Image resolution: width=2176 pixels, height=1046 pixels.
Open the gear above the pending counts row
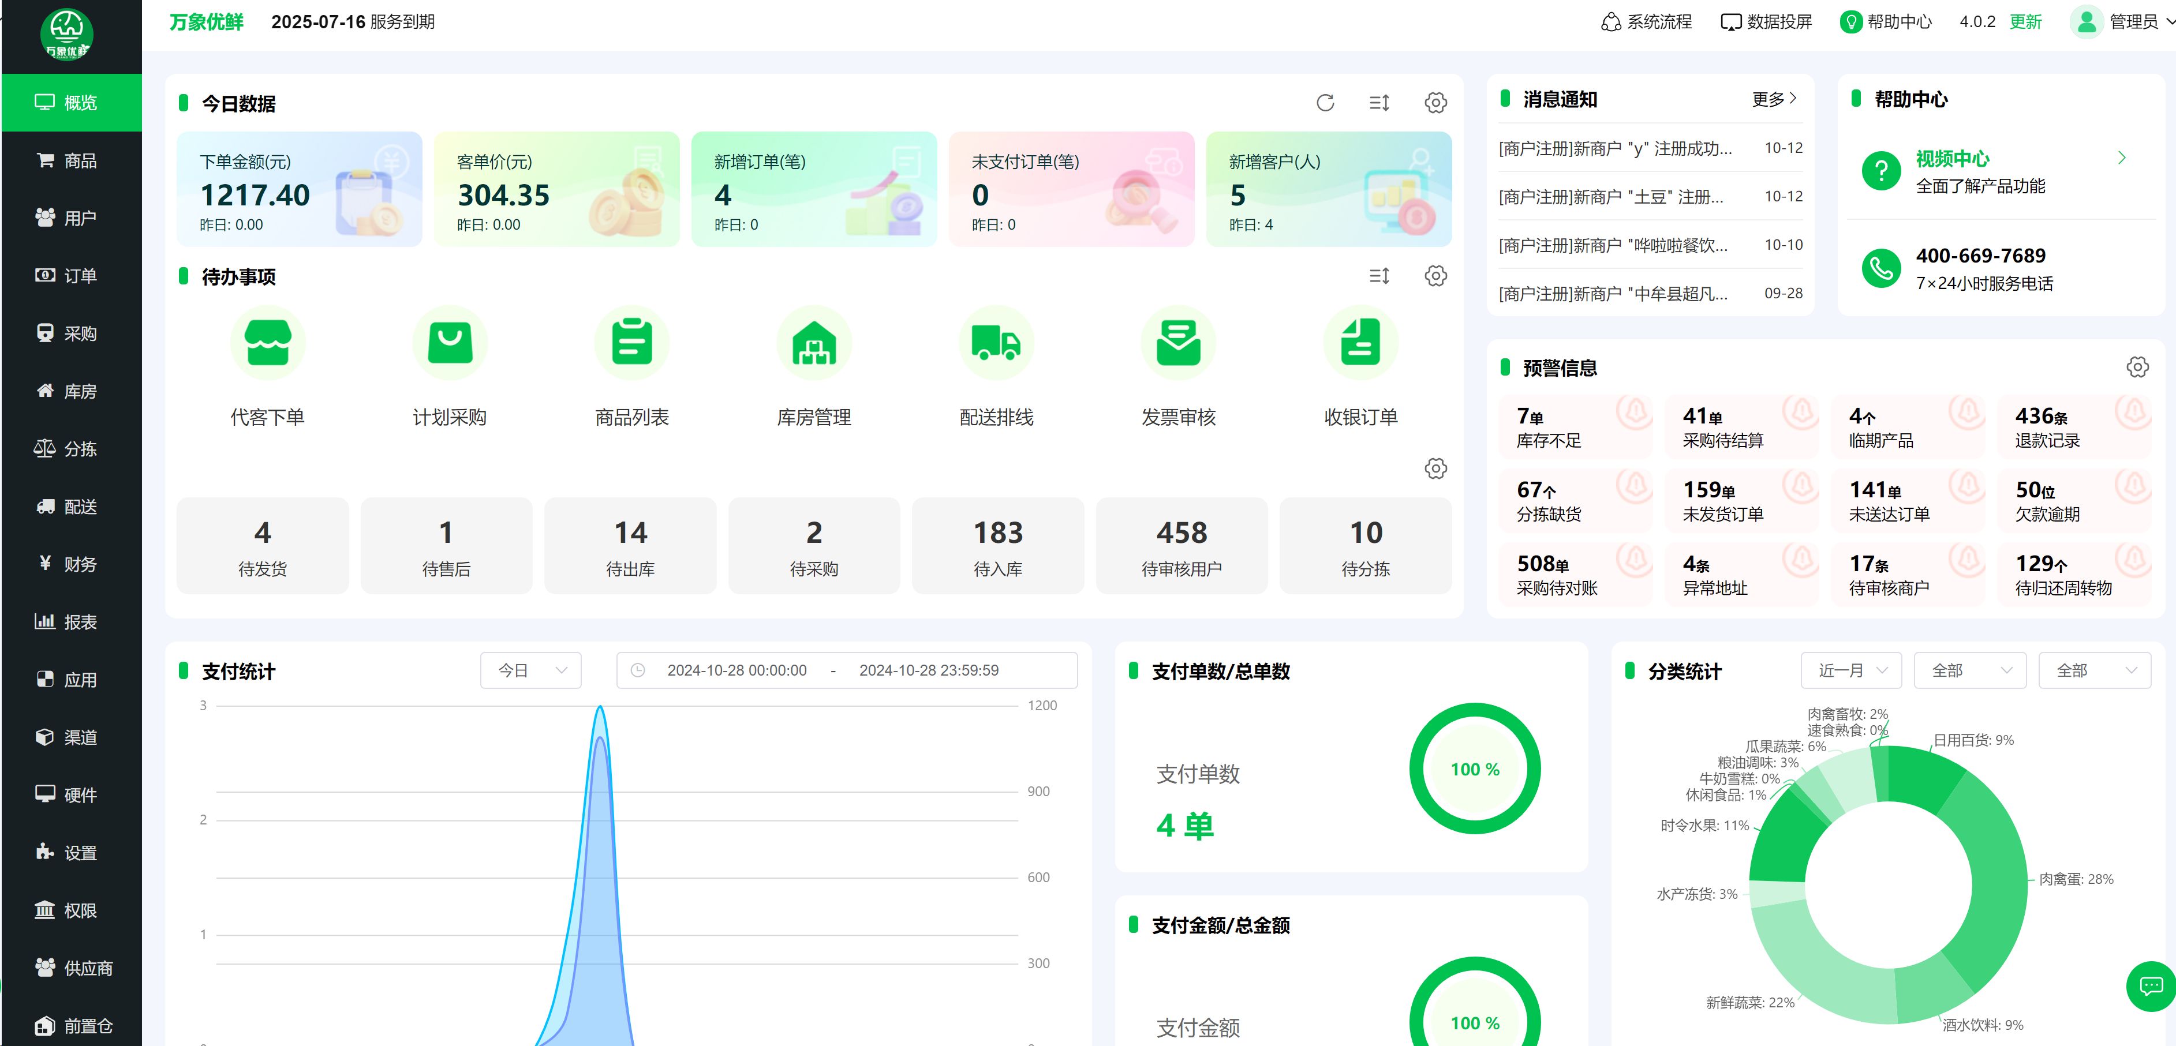pyautogui.click(x=1435, y=468)
